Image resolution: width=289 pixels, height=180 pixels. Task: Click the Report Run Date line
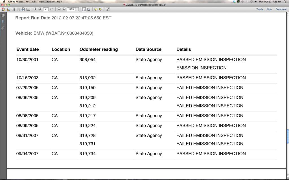(63, 18)
